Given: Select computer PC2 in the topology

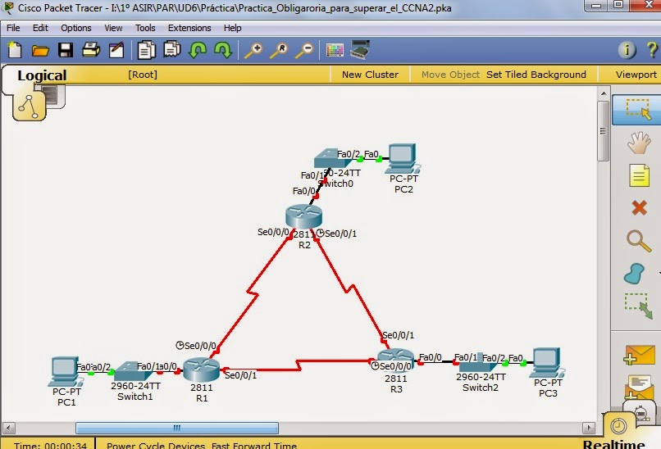Looking at the screenshot, I should 403,159.
